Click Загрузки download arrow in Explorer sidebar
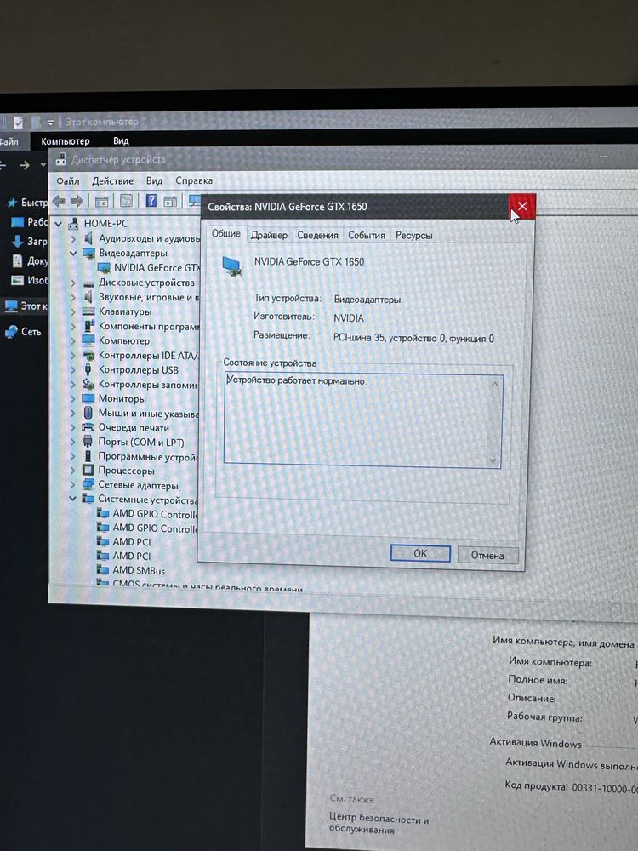The image size is (638, 851). 17,241
